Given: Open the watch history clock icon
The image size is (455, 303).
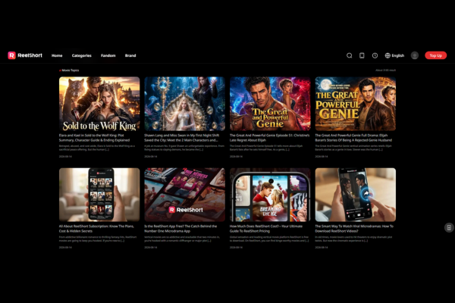Looking at the screenshot, I should tap(375, 55).
